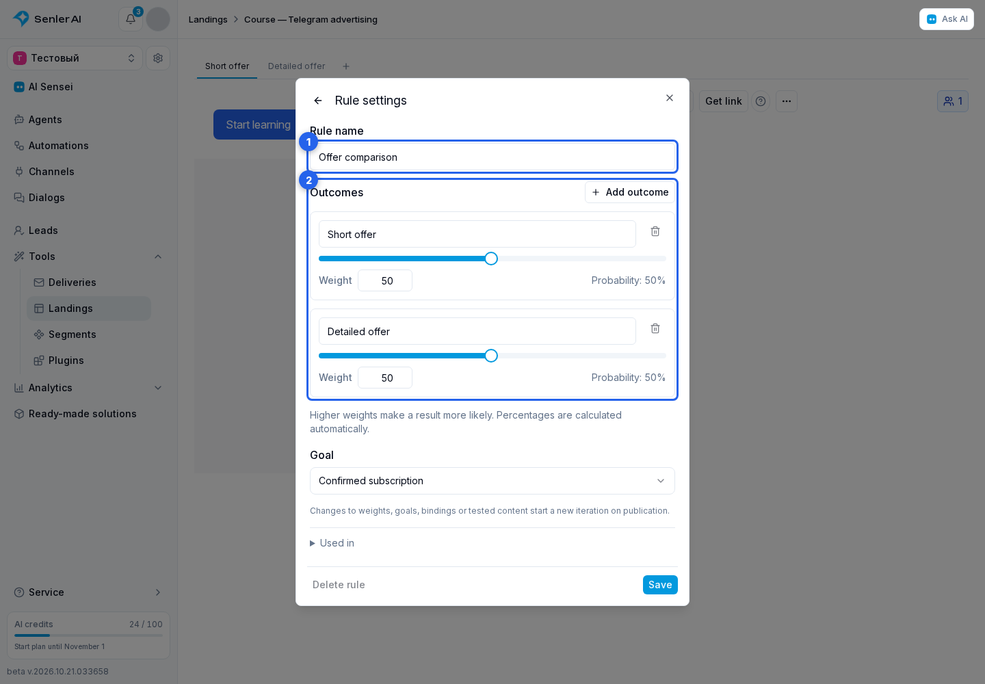
Task: Click the Short offer Weight number field
Action: click(385, 280)
